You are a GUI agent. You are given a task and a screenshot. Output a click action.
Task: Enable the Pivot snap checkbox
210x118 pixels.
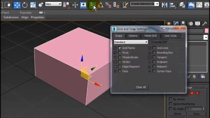coord(119,52)
